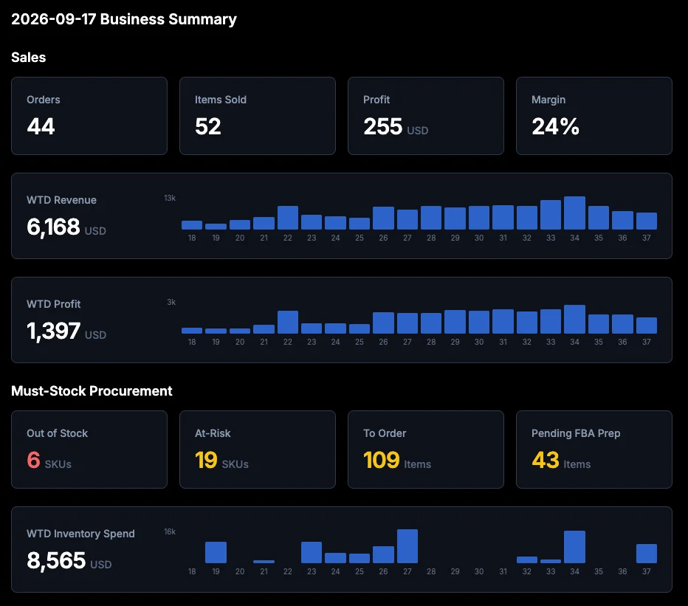688x606 pixels.
Task: Click week 18 bar in WTD Revenue chart
Action: pyautogui.click(x=192, y=225)
